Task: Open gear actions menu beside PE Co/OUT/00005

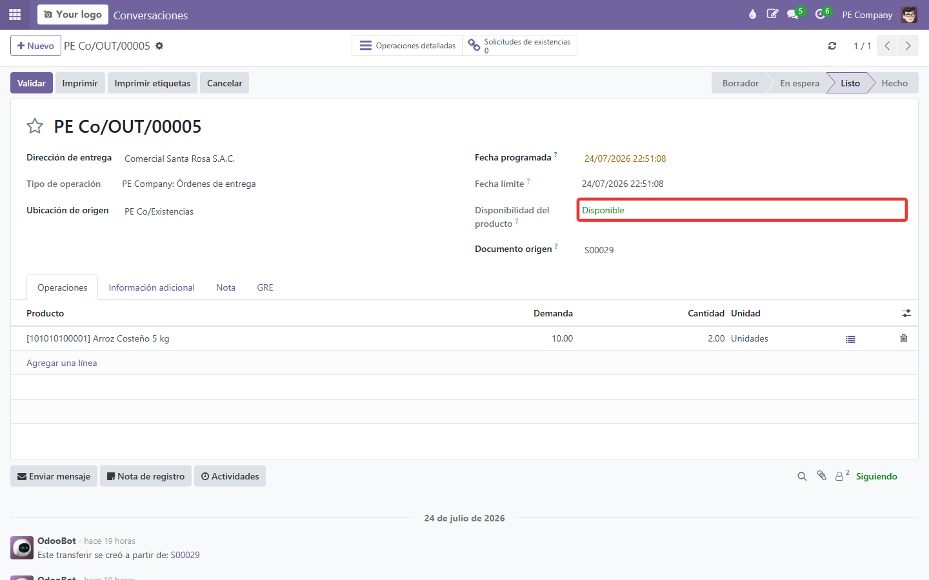Action: pos(159,46)
